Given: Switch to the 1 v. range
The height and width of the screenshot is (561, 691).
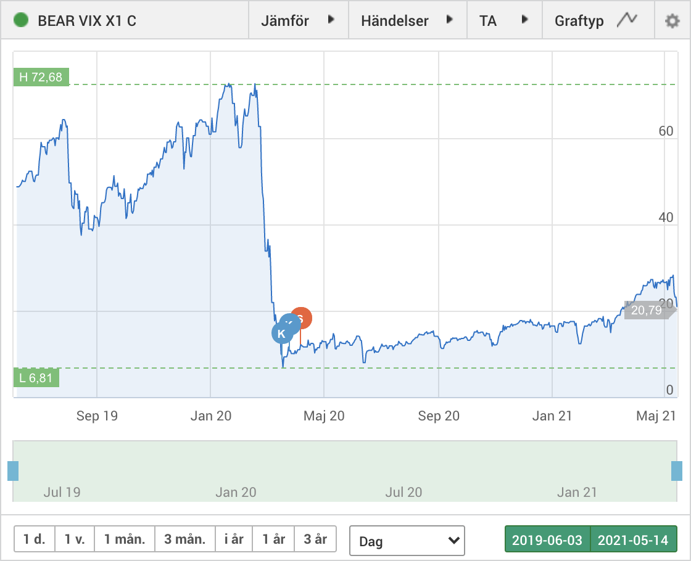Looking at the screenshot, I should (74, 539).
